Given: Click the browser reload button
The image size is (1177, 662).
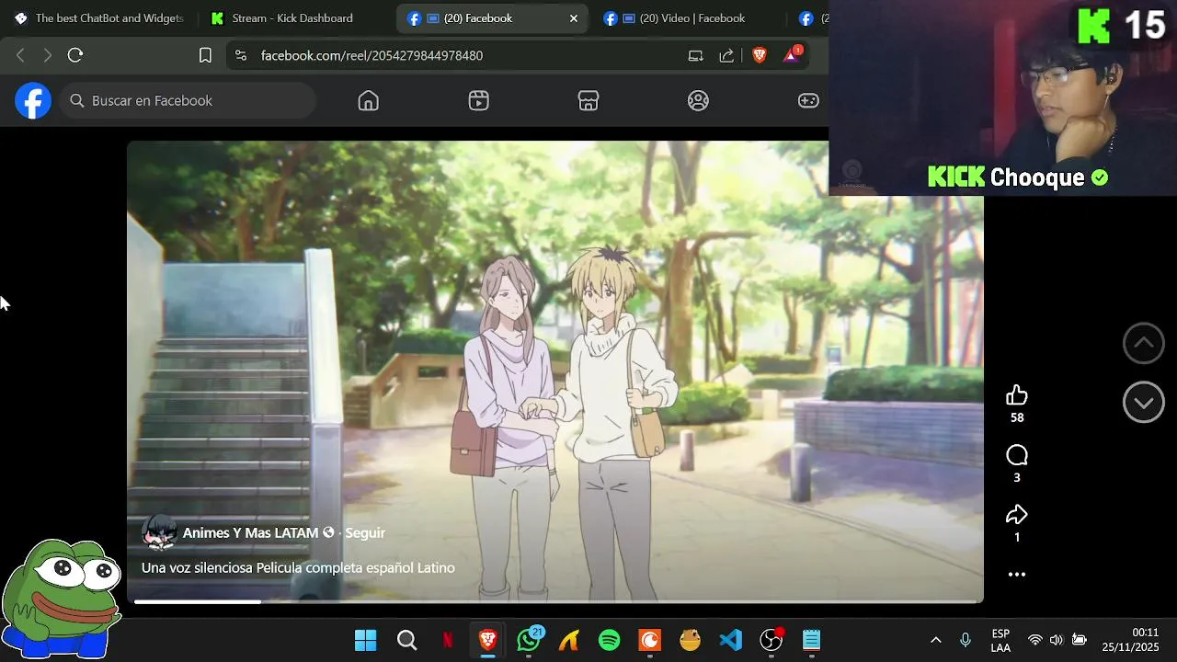Looking at the screenshot, I should [75, 55].
